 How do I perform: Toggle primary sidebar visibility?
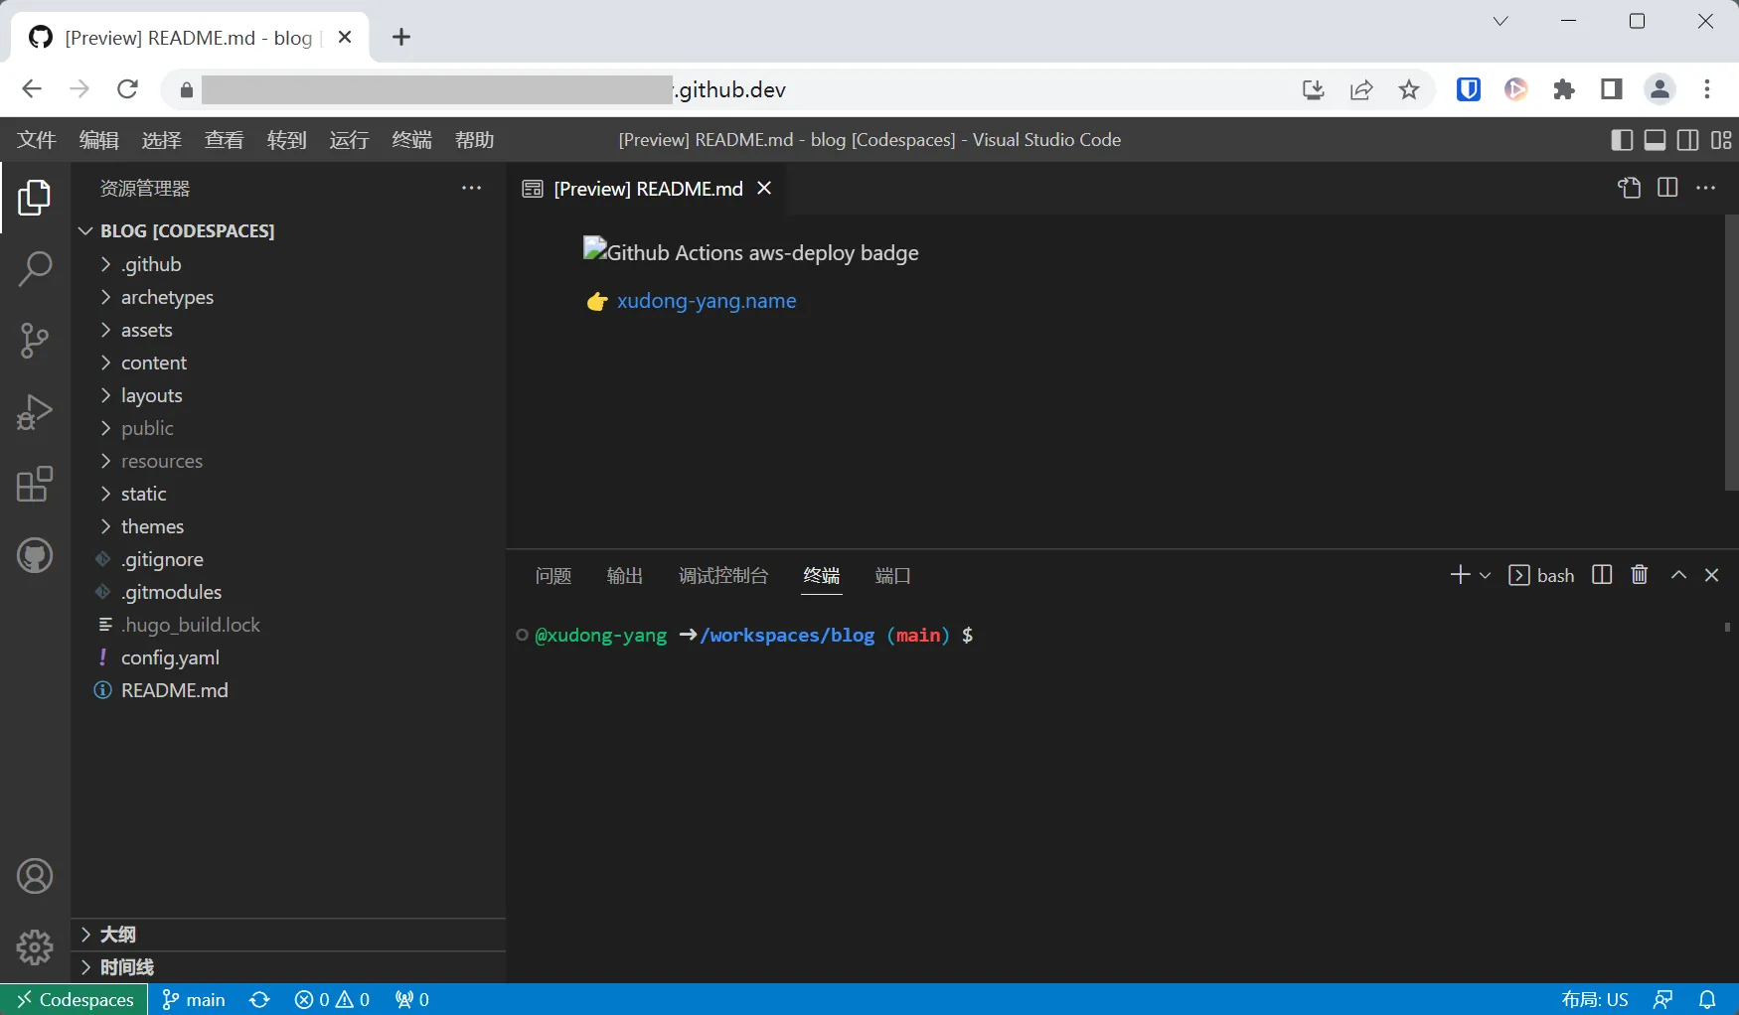(1622, 140)
